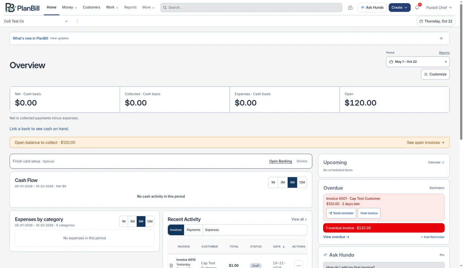Screen dimensions: 463x268
Task: Click the lock icon in the top bar
Action: tap(350, 8)
